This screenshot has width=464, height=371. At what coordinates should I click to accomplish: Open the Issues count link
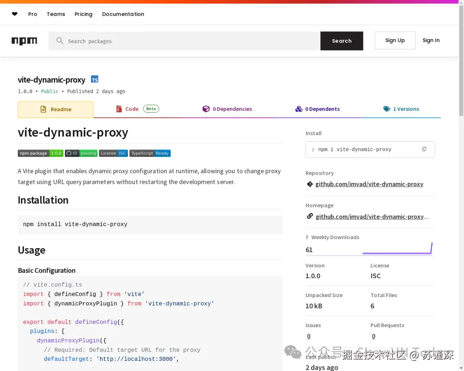(x=308, y=336)
